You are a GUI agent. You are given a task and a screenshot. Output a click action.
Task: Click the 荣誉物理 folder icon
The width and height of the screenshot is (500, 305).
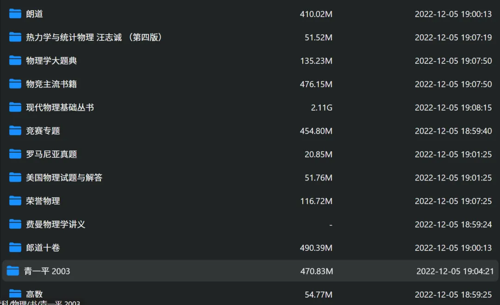click(x=15, y=201)
